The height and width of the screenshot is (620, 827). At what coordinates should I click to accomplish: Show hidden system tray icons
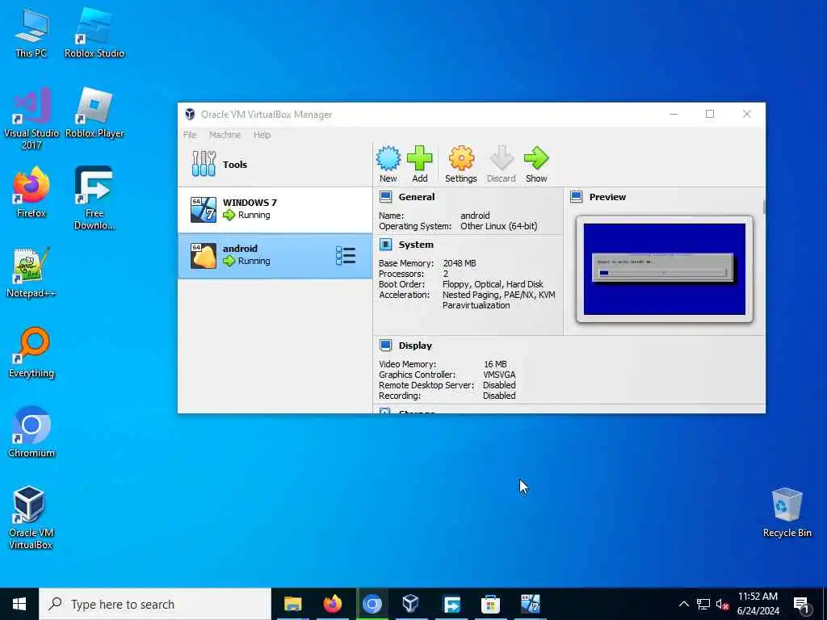[x=683, y=604]
